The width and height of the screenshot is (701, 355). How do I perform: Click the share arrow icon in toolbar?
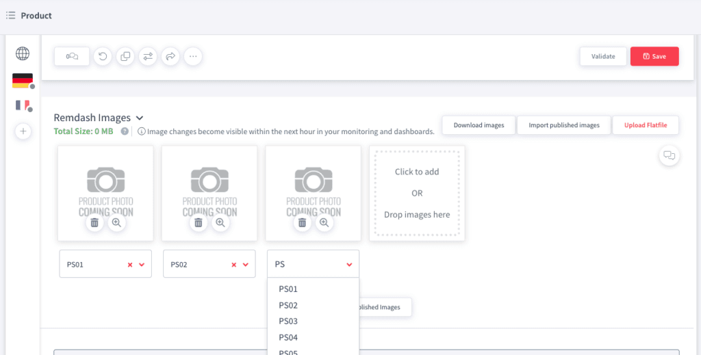tap(170, 57)
